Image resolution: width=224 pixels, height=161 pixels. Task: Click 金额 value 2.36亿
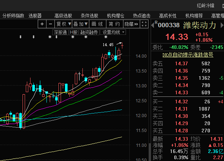(x=216, y=151)
